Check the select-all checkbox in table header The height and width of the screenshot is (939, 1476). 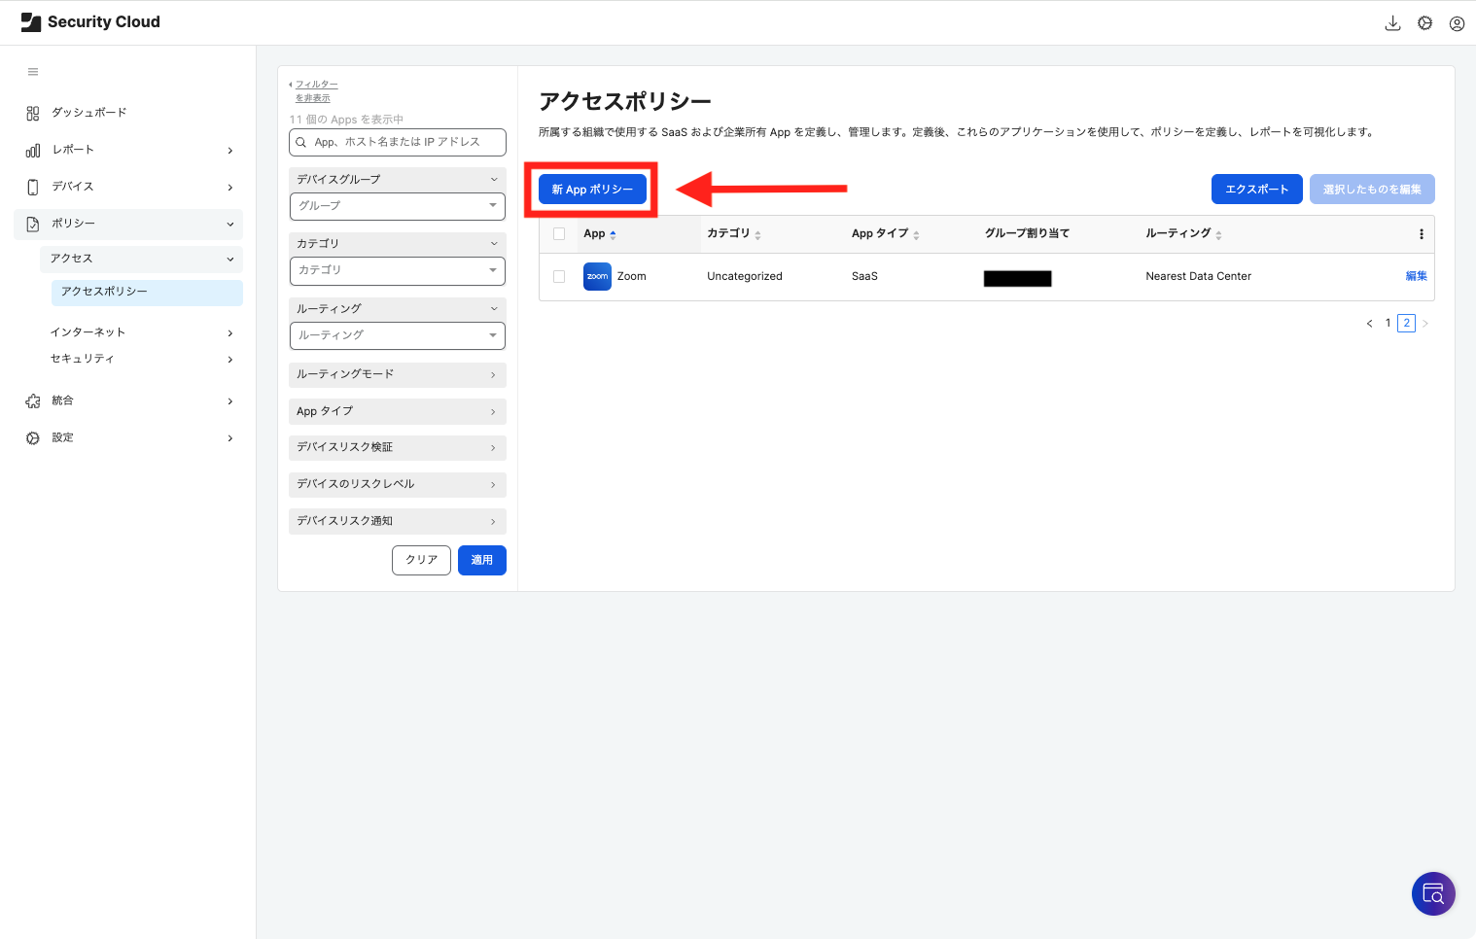point(559,233)
